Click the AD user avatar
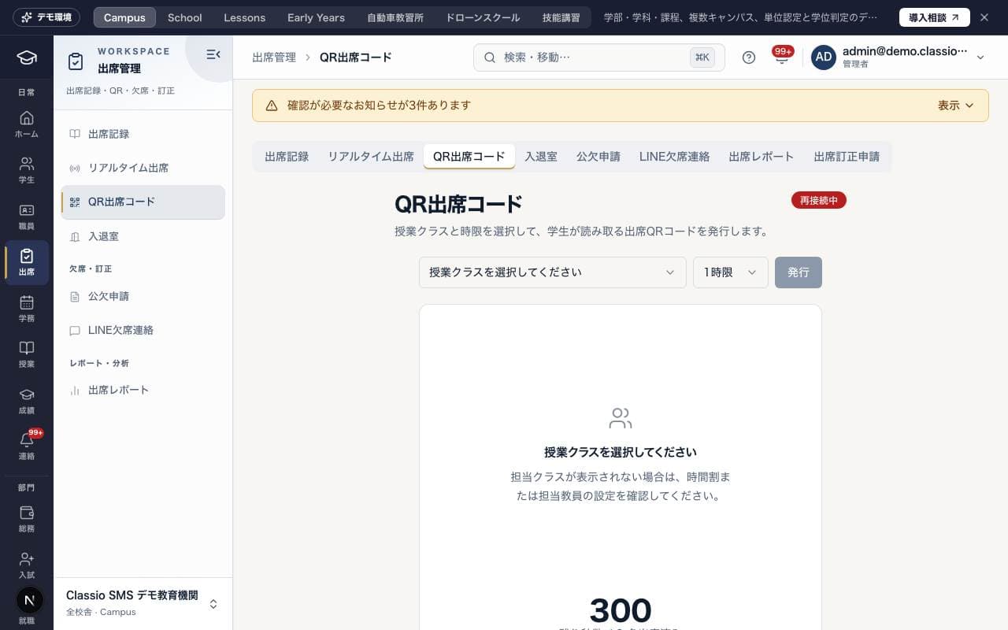1008x630 pixels. [824, 57]
